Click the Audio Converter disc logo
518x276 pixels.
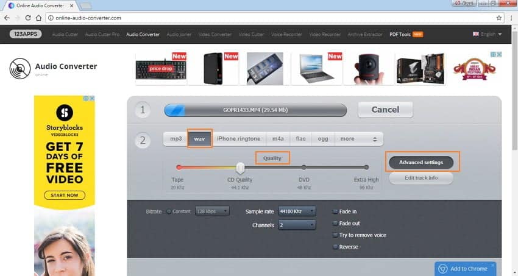[20, 68]
